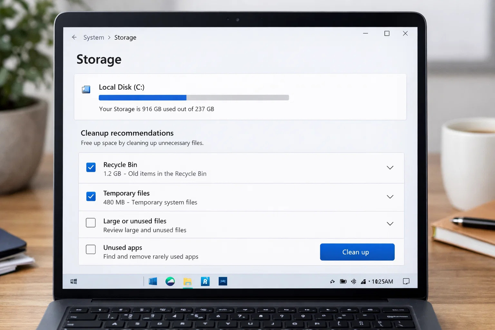This screenshot has width=495, height=330.
Task: Click the Local Disk (C:) drive icon
Action: (x=86, y=89)
